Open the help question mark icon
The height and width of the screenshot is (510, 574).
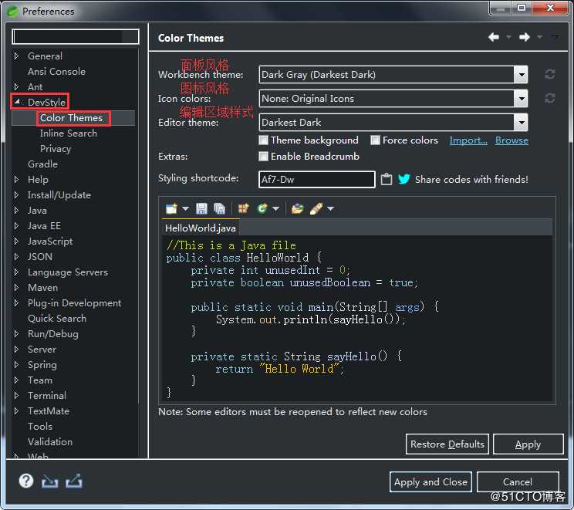coord(26,481)
